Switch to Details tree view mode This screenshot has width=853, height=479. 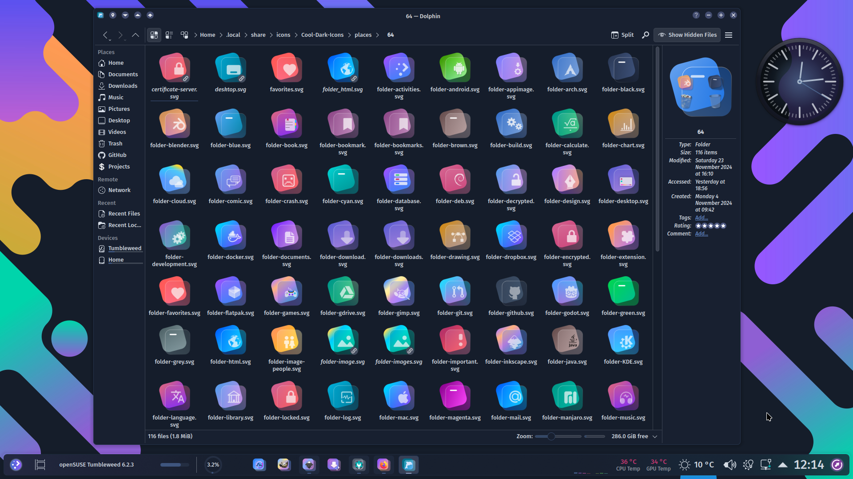click(x=184, y=35)
